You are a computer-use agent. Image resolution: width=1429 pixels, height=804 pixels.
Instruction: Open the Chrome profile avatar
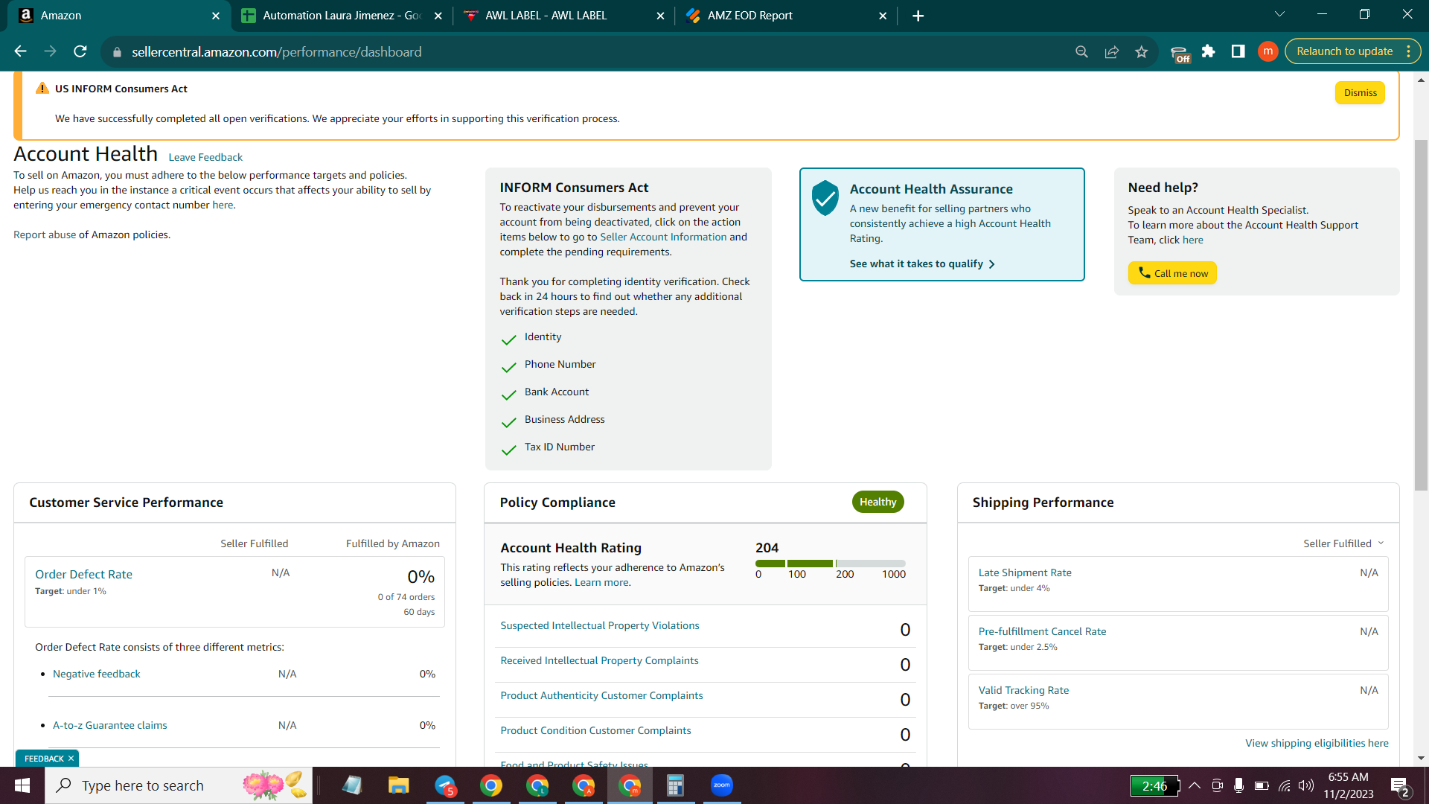1267,51
